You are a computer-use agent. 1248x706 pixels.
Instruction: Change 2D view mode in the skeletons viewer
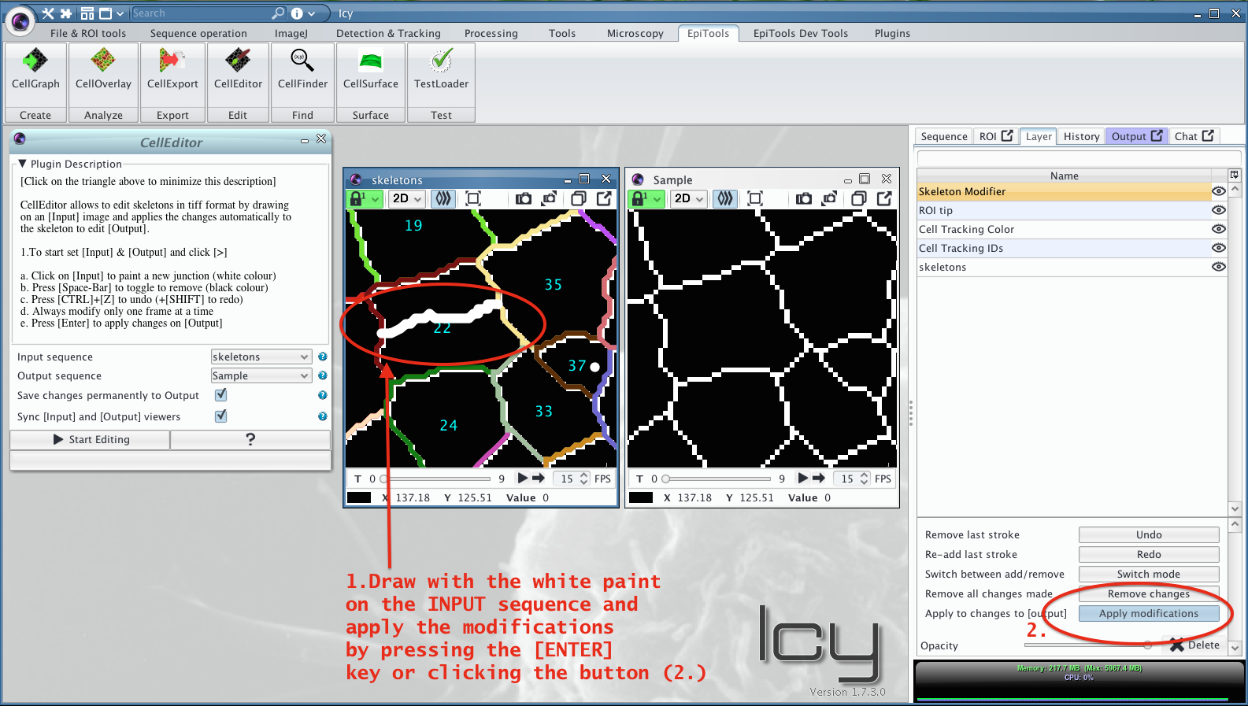[407, 198]
